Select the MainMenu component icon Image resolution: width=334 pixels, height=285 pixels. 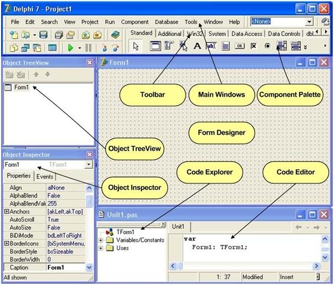(169, 46)
